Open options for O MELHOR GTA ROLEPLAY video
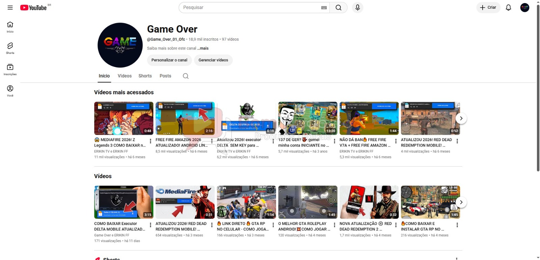540x260 pixels. pos(334,225)
